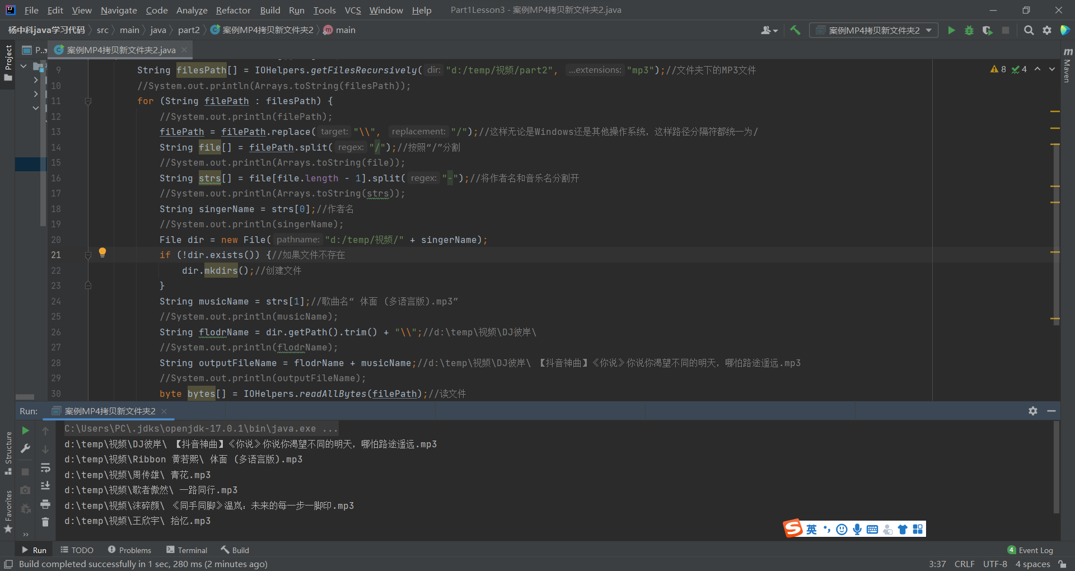Switch to the Terminal tab
Screen dimensions: 1075x571
(186, 550)
